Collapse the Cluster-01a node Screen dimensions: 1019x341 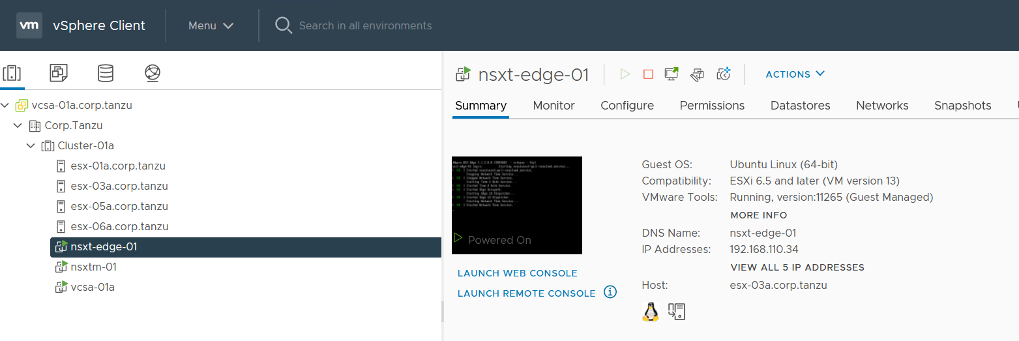pos(31,145)
